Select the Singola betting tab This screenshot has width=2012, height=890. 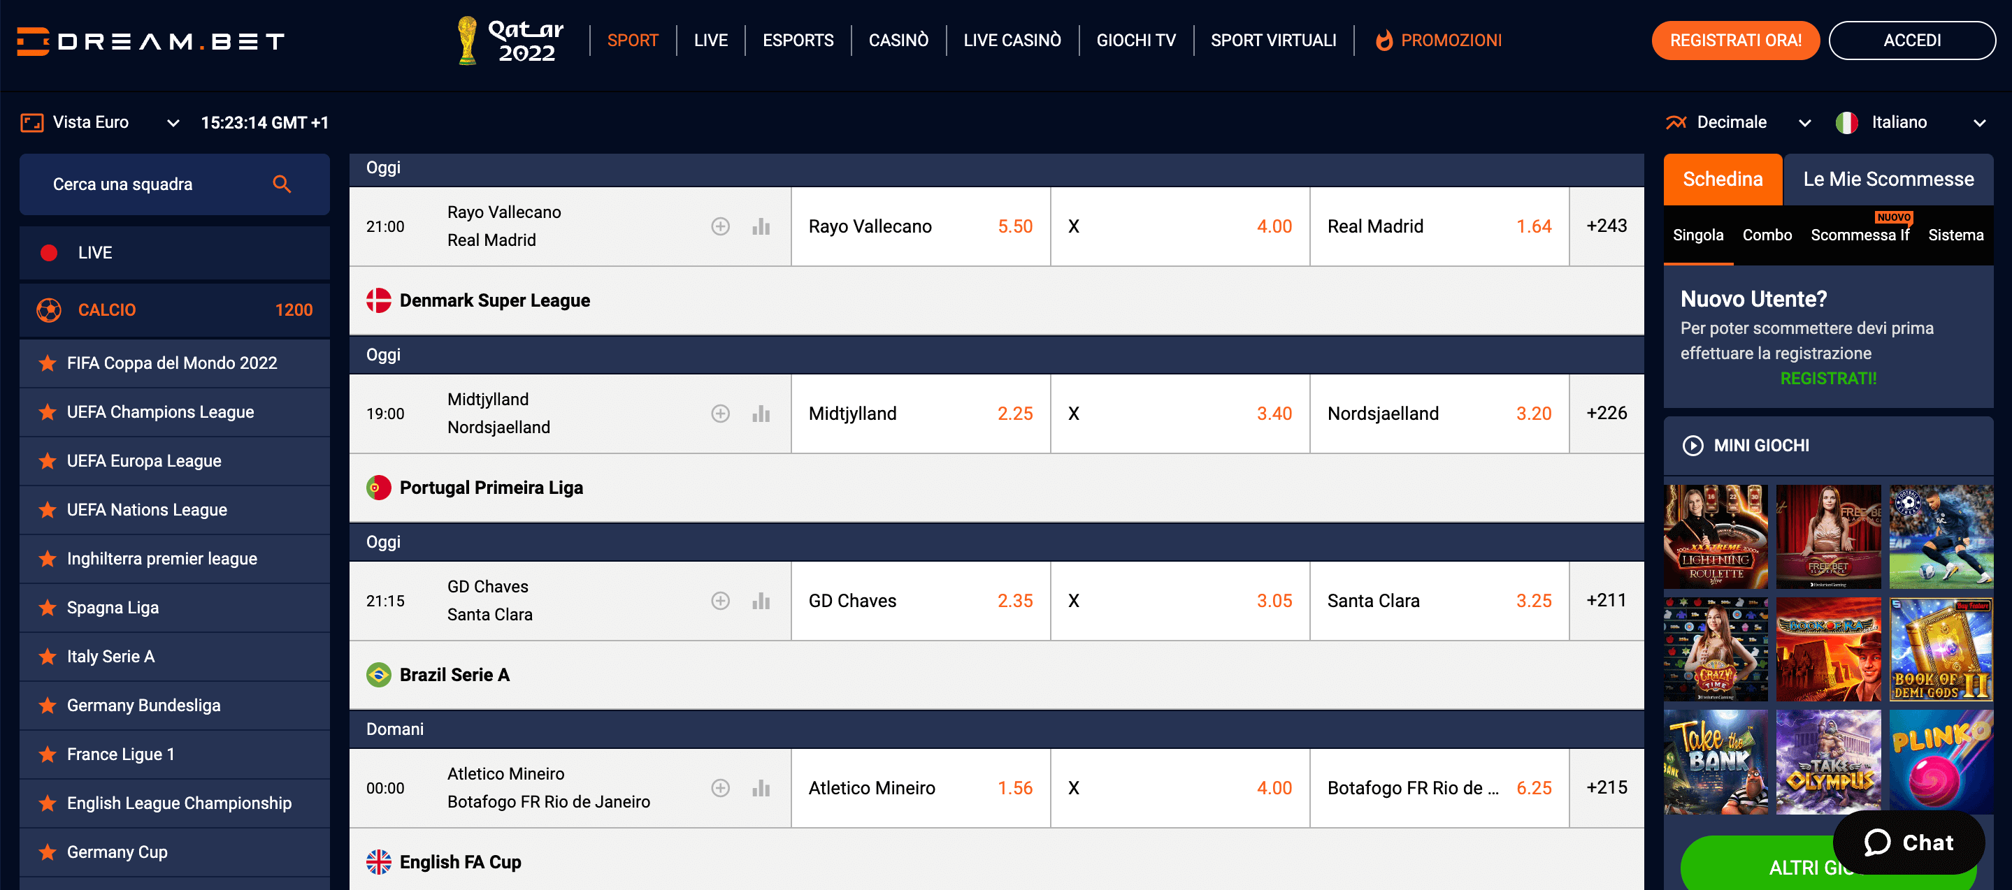1700,235
